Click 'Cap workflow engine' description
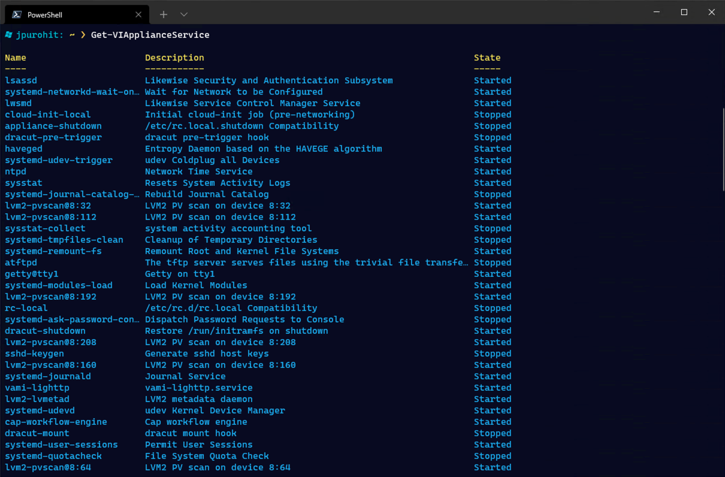Screen dimensions: 725x477 pos(196,422)
